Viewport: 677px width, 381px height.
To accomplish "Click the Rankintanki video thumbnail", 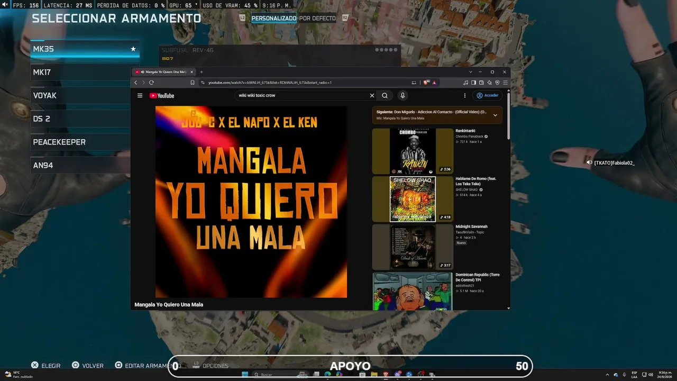I will coord(413,151).
